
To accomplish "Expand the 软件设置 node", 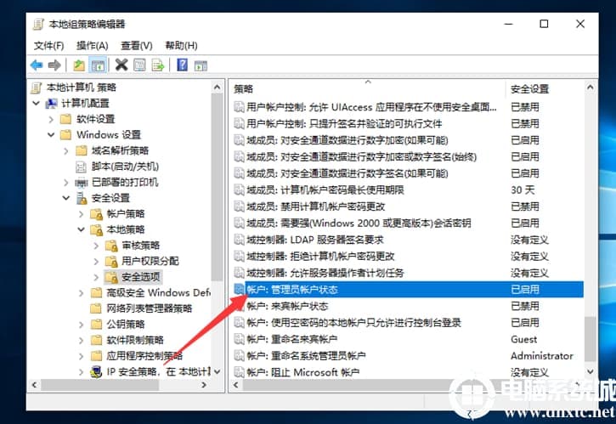I will 51,119.
